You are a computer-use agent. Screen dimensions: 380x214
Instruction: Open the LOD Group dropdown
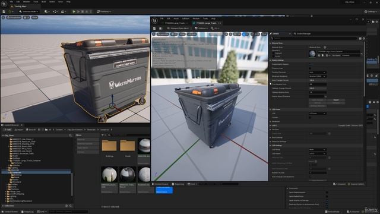(x=318, y=150)
